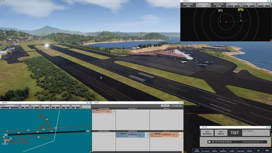This screenshot has height=153, width=272.
Task: Click the left ADIRS title bar icon
Action: [x=88, y=103]
